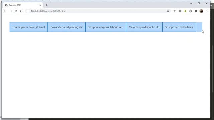Choose the Maiores quo distinctio illo item
Viewport: 214px width, 120px height.
(x=144, y=27)
